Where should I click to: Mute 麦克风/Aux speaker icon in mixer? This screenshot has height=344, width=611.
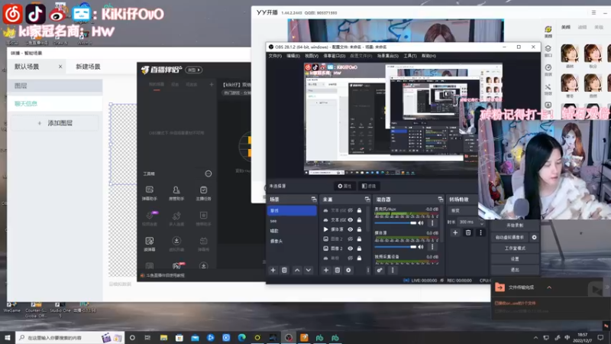click(421, 223)
